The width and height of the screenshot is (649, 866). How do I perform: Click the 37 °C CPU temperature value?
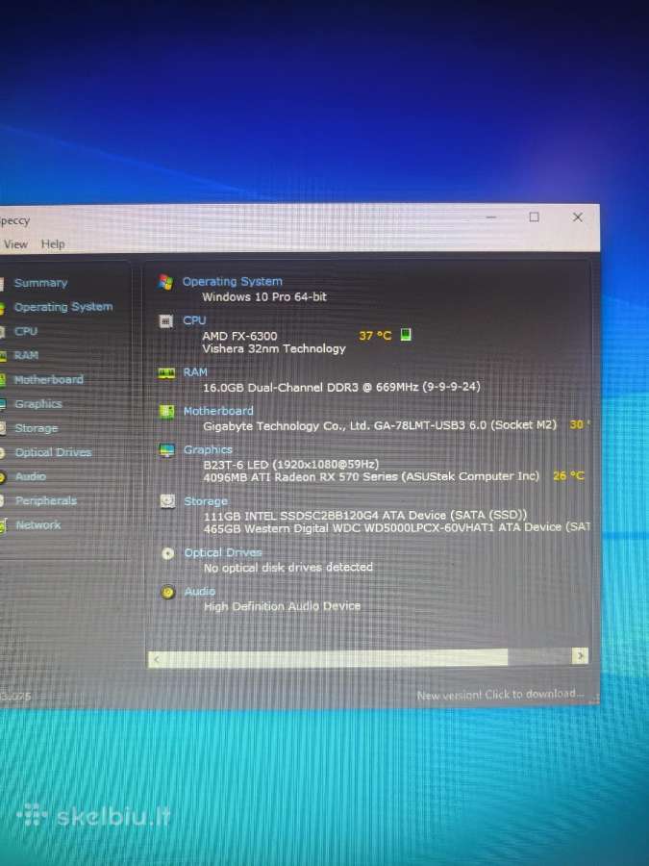click(375, 335)
